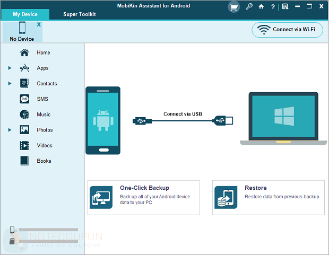Click the Books icon in sidebar
Image resolution: width=329 pixels, height=255 pixels.
point(24,161)
